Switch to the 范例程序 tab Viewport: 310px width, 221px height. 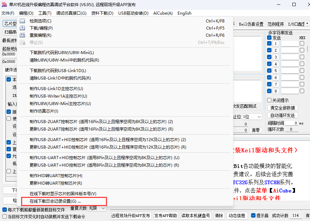[276, 24]
